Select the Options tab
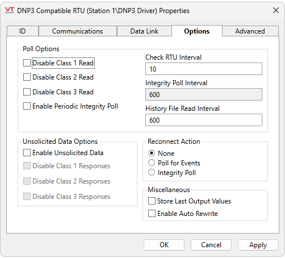 tap(197, 31)
